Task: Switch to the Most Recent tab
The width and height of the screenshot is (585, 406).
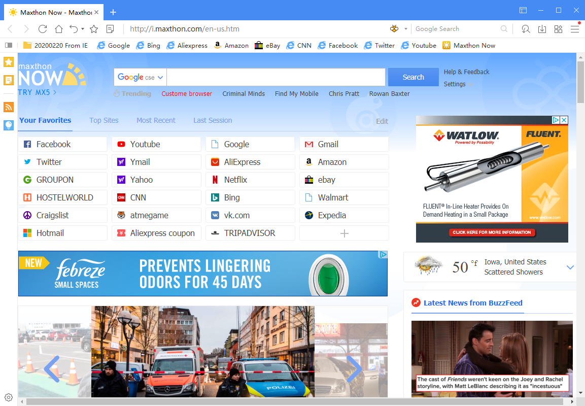Action: click(156, 120)
